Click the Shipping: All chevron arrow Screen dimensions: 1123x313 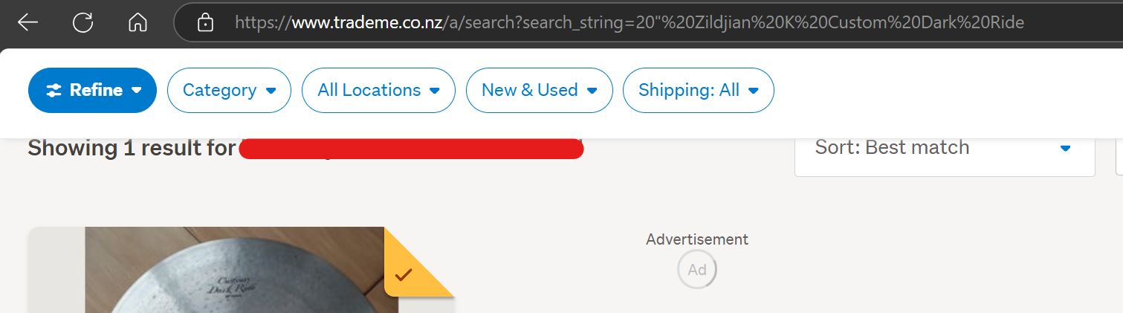[753, 91]
